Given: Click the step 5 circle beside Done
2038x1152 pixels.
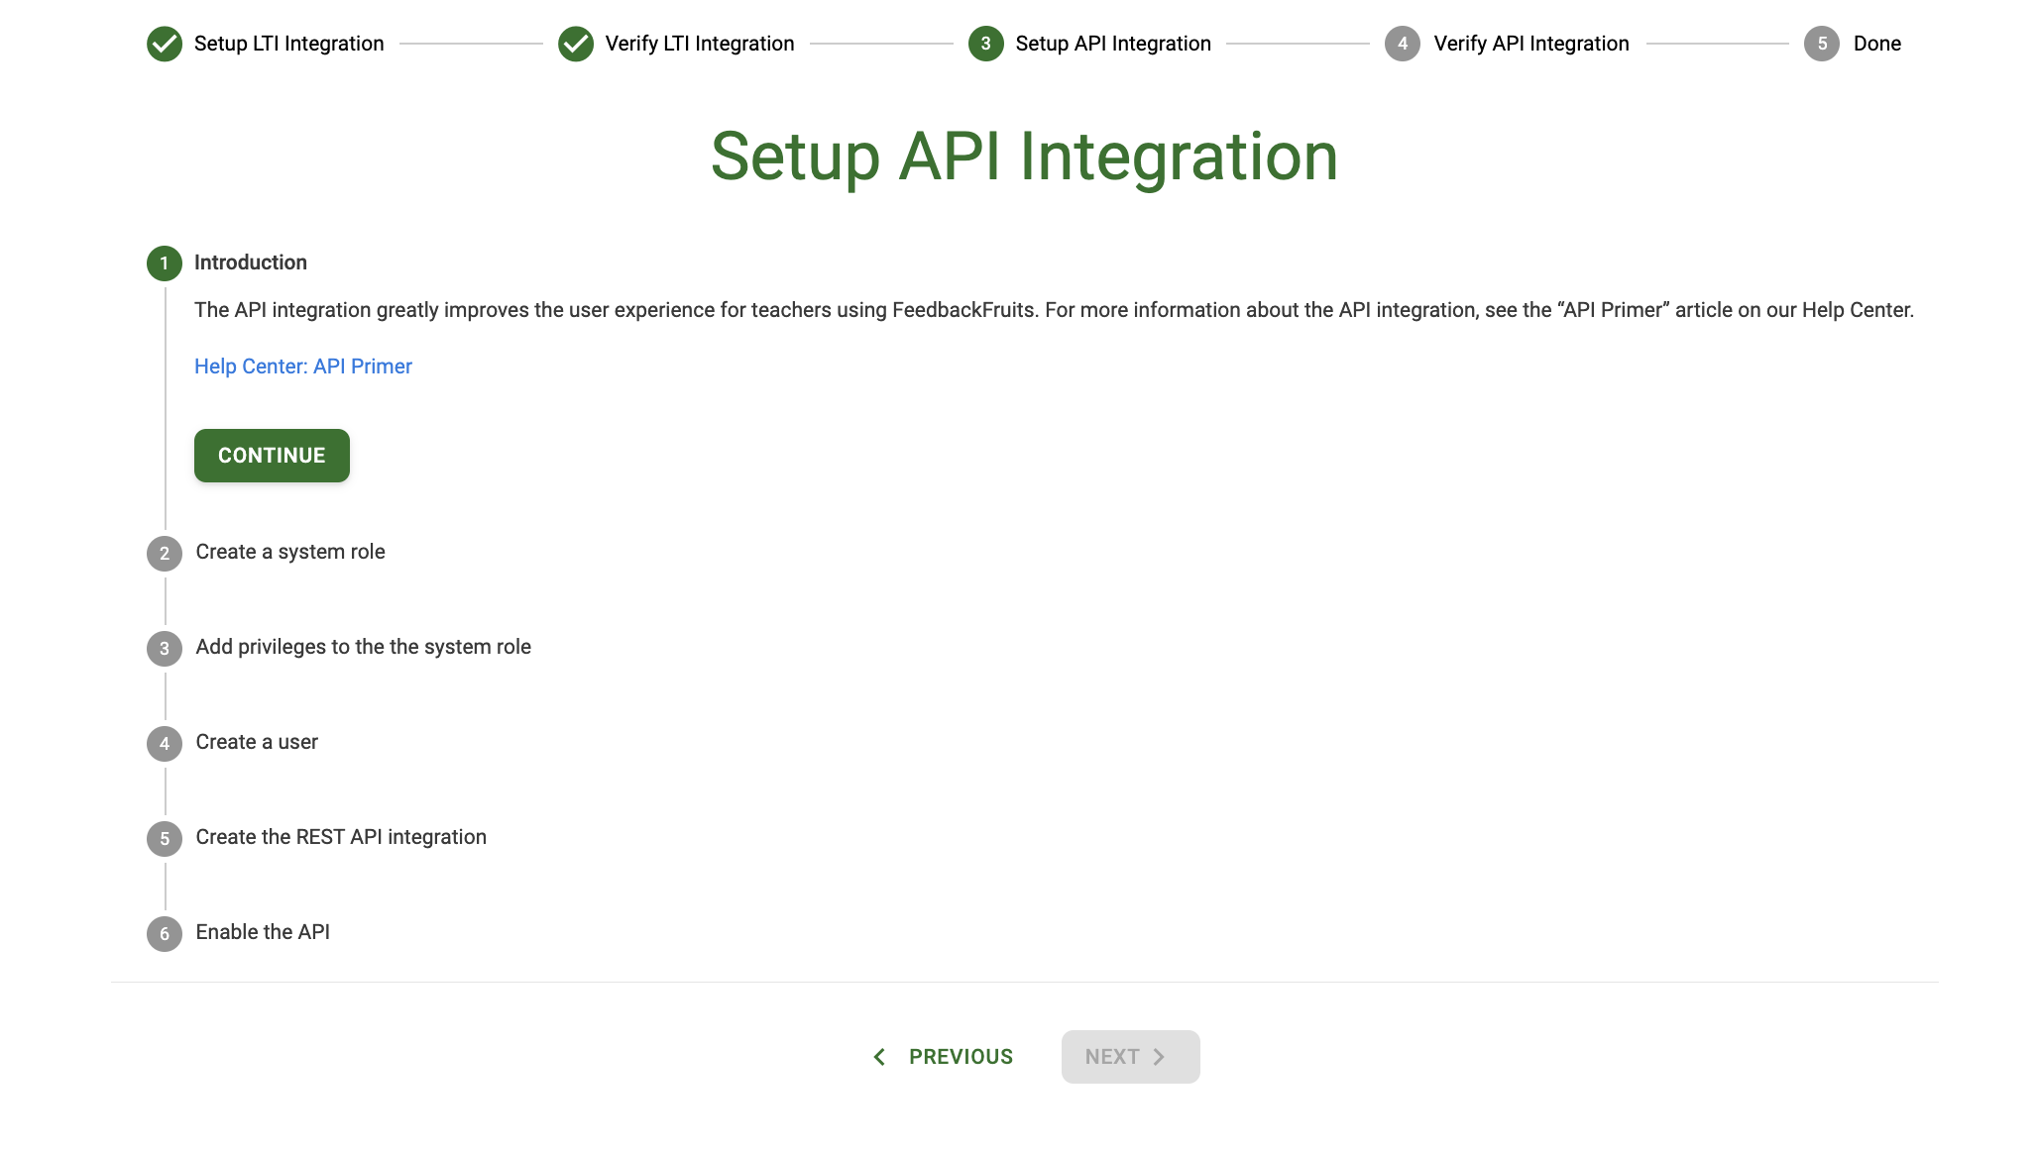Looking at the screenshot, I should click(1822, 44).
